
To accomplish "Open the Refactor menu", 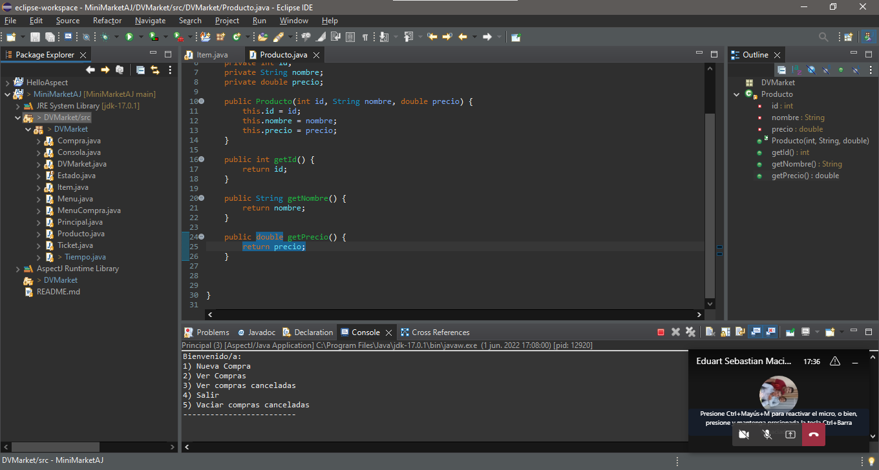I will point(107,21).
